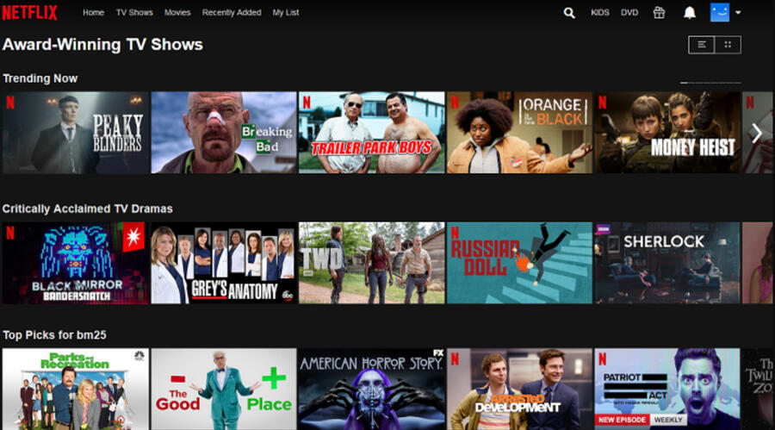Open the TV Shows menu
This screenshot has height=430, width=775.
(x=133, y=13)
